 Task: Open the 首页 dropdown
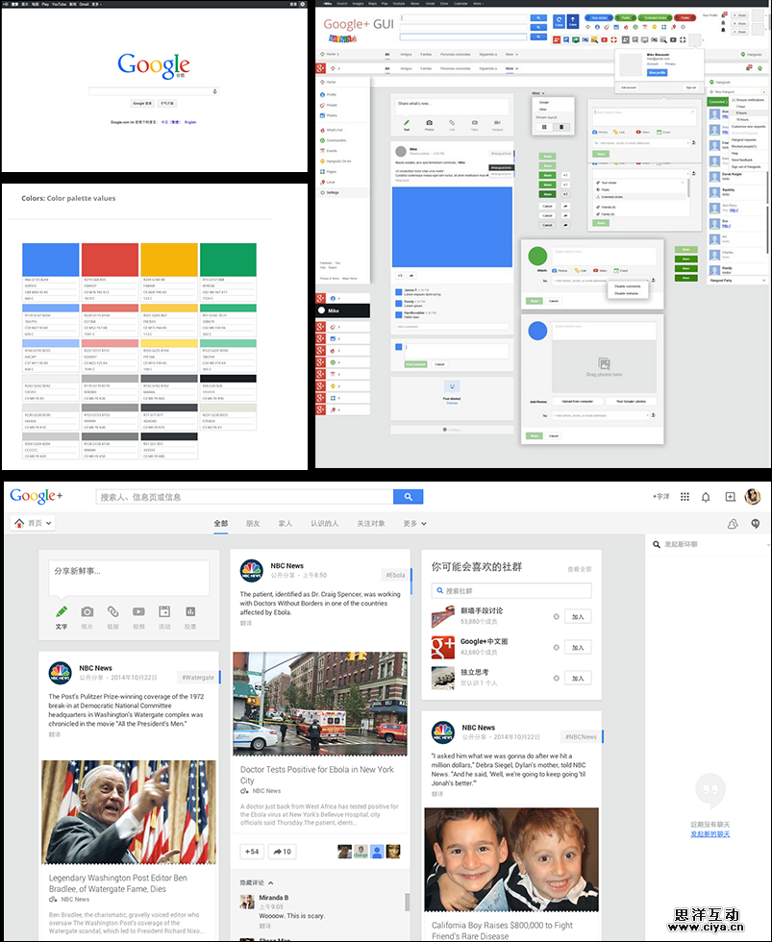(x=33, y=523)
